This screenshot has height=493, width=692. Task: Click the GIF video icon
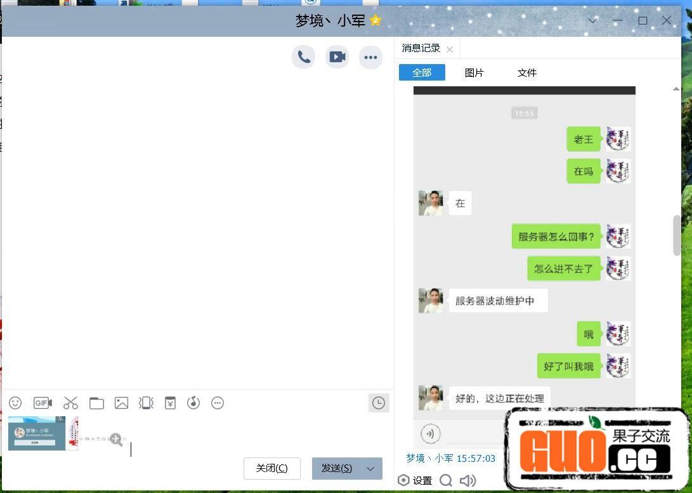42,403
